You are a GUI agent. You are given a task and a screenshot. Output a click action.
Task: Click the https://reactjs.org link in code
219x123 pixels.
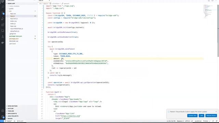(70, 116)
